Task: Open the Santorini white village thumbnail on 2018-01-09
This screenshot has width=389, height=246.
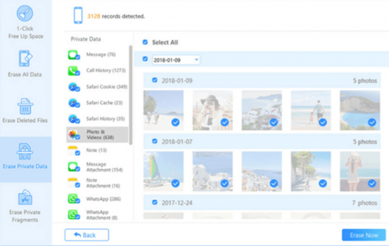Action: (262, 110)
